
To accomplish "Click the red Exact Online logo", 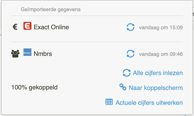I will (x=27, y=26).
